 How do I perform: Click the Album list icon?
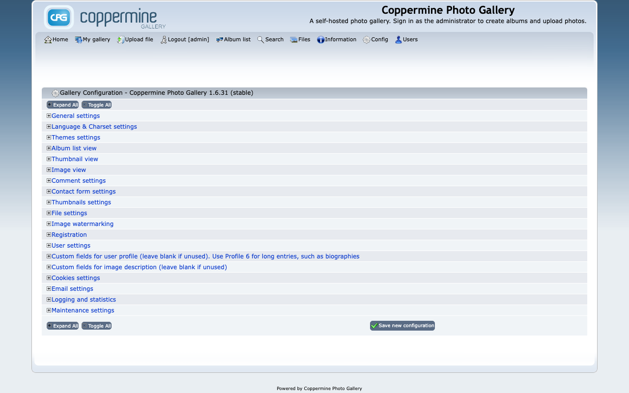pyautogui.click(x=220, y=40)
